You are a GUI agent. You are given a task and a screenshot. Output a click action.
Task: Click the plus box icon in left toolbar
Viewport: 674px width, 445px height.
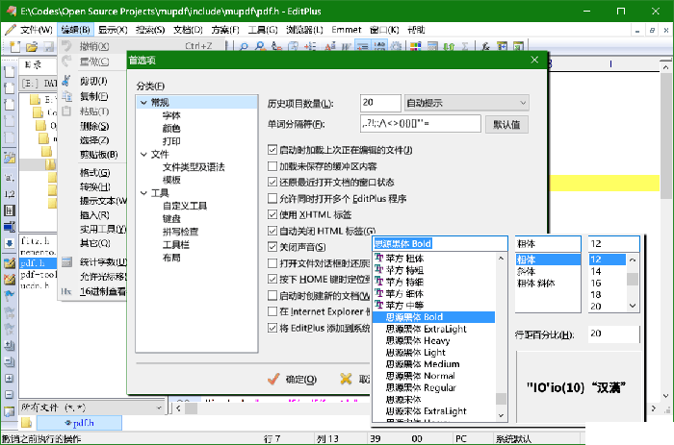(9, 379)
